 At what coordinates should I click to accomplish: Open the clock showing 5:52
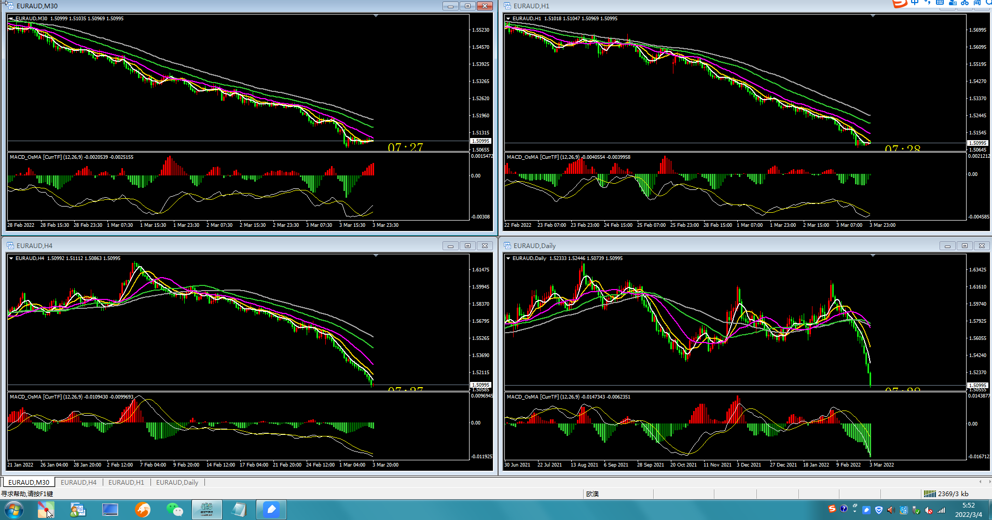click(969, 510)
